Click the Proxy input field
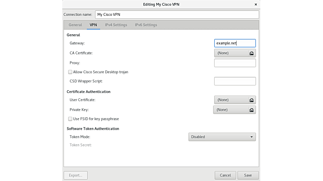Viewport: 323px width, 181px height. point(235,63)
